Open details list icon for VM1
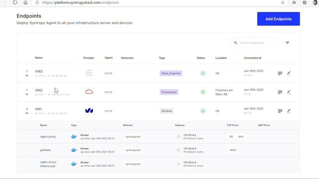The image size is (319, 179). (x=280, y=111)
